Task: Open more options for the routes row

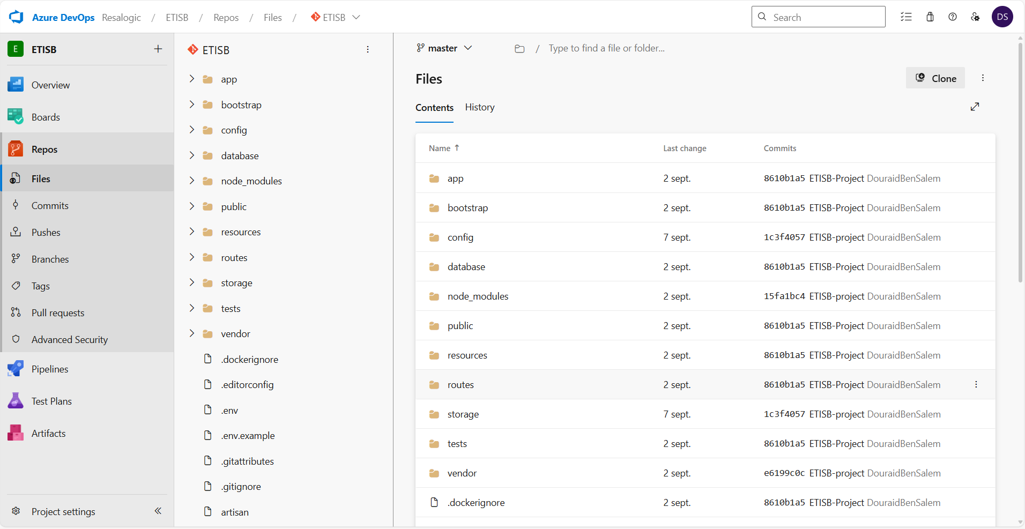Action: tap(976, 384)
